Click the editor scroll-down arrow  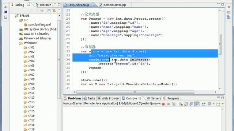tap(220, 88)
